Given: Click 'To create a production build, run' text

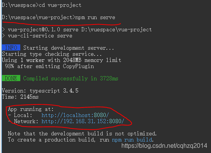Looking at the screenshot, I should click(x=59, y=140).
